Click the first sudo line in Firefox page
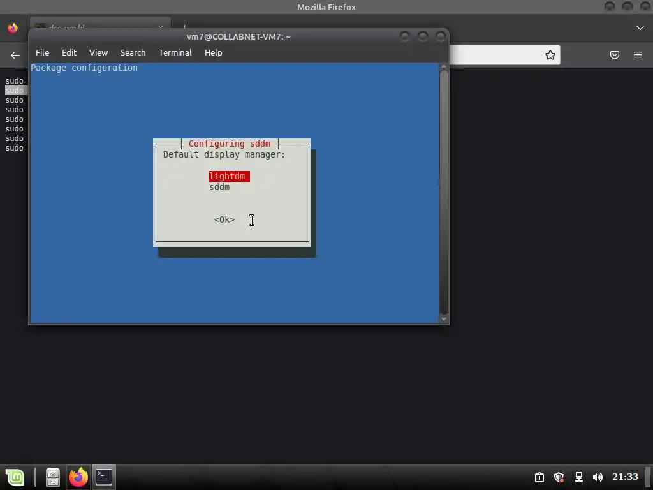This screenshot has width=653, height=490. pos(15,81)
